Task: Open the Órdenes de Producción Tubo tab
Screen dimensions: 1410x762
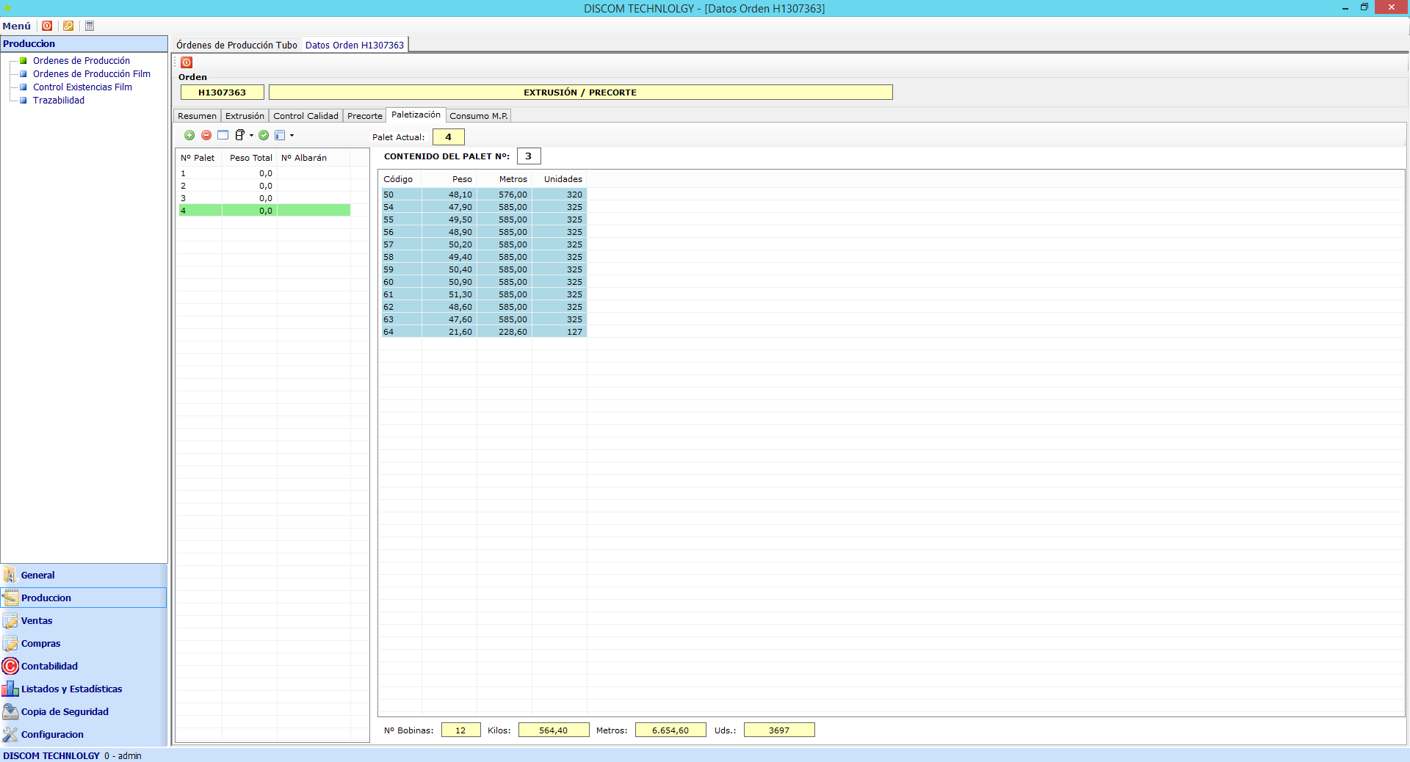Action: pos(236,45)
